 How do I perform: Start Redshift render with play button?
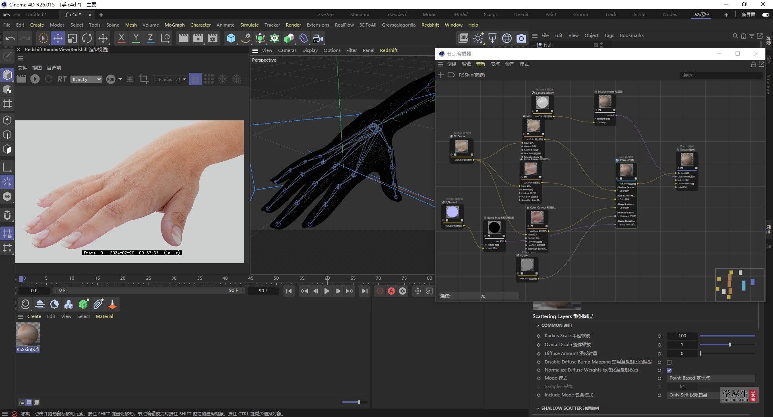pyautogui.click(x=35, y=79)
